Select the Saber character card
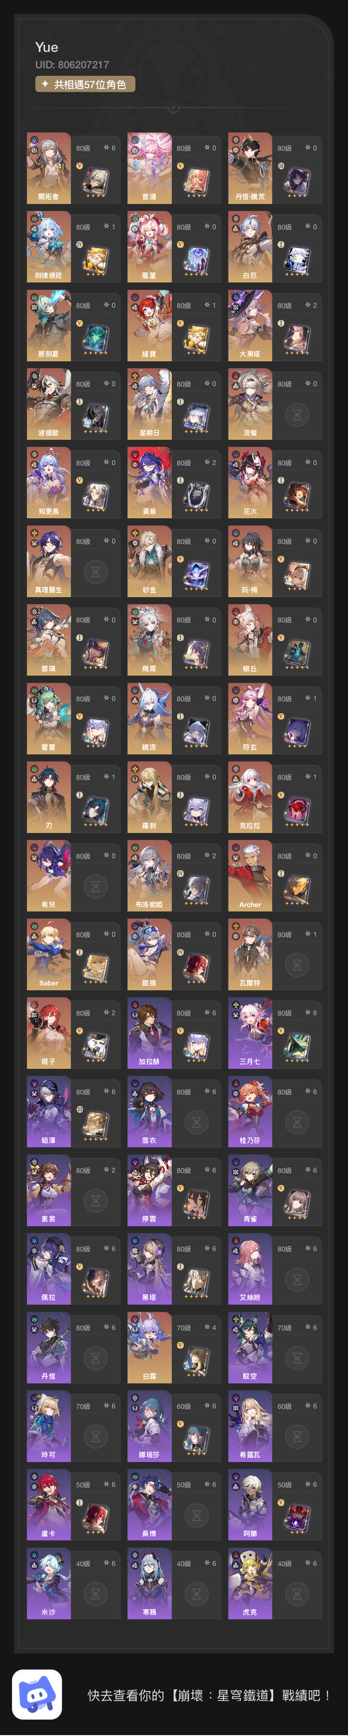The image size is (348, 1736). [x=73, y=954]
